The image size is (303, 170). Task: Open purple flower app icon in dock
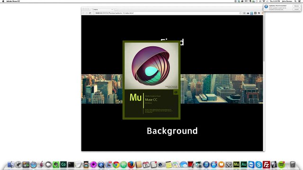point(94,164)
